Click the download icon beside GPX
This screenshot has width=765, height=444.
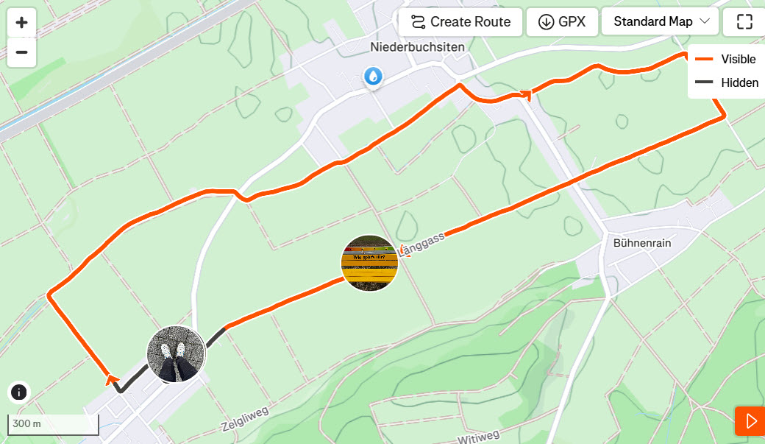[x=546, y=22]
